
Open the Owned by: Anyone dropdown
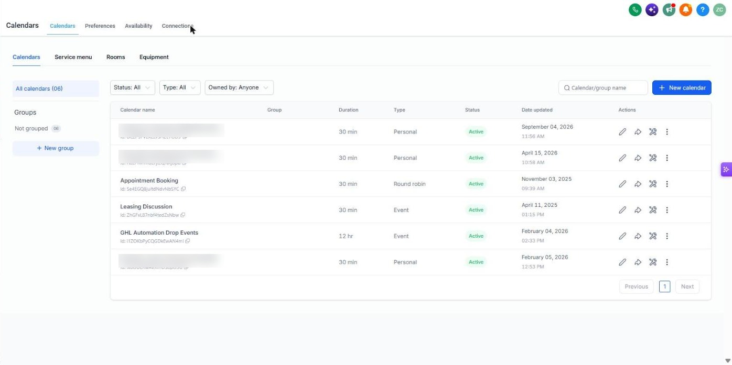pos(239,87)
